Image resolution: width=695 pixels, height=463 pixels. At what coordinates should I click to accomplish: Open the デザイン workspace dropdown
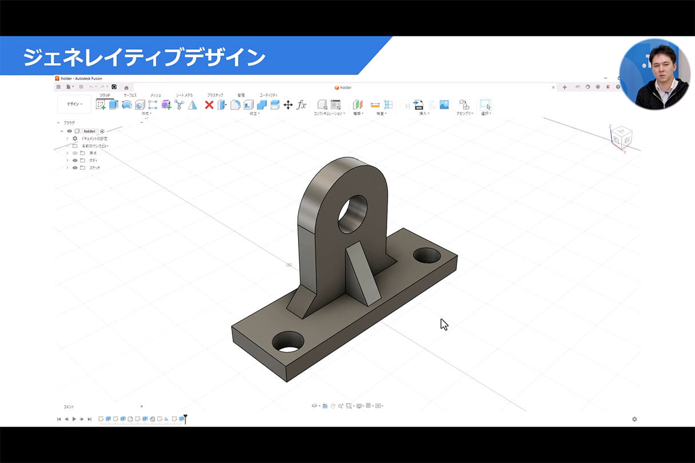point(74,104)
